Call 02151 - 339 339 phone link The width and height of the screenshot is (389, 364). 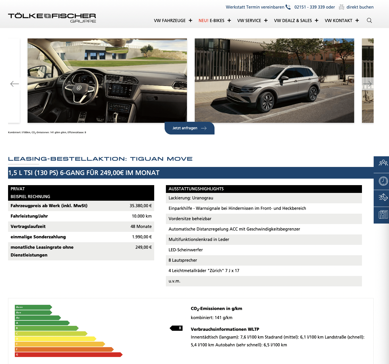point(310,7)
